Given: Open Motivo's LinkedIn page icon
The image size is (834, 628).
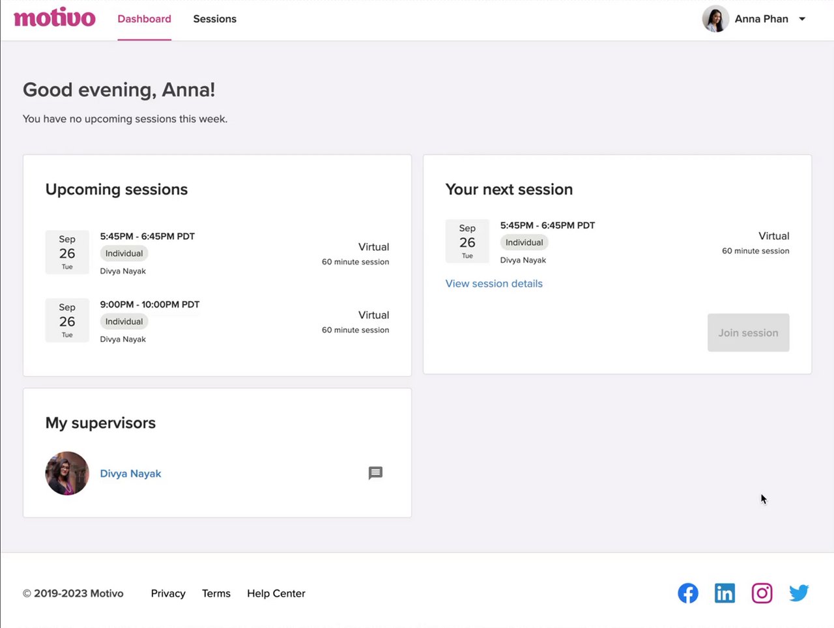Looking at the screenshot, I should [725, 593].
